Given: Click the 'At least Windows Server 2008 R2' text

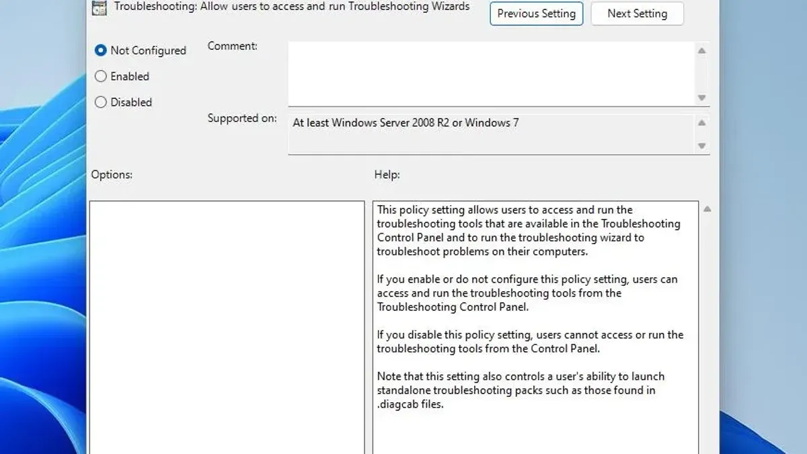Looking at the screenshot, I should click(x=406, y=123).
